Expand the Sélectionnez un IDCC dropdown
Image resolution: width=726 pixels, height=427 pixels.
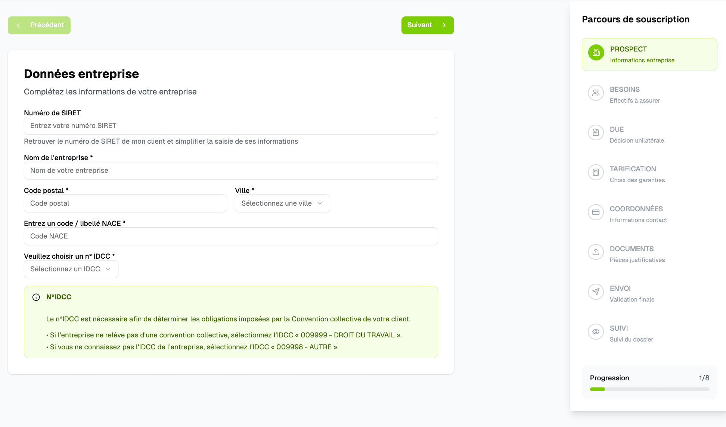click(x=71, y=269)
